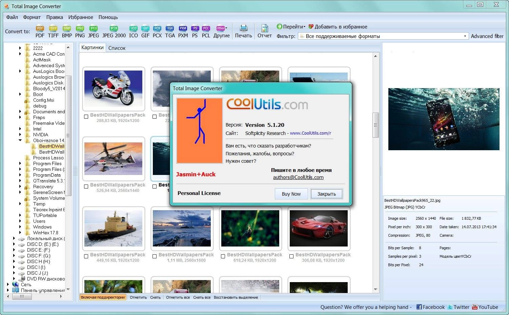Check the spider image checkbox
Screen dimensions: 509x315
[223, 256]
